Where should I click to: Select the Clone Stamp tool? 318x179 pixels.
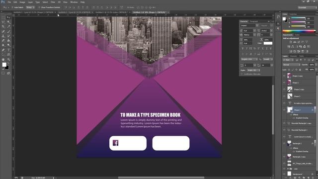(x=3, y=36)
